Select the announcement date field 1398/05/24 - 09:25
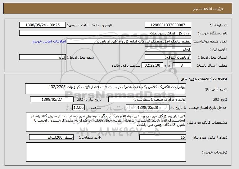This screenshot has height=169, width=239. 43,25
